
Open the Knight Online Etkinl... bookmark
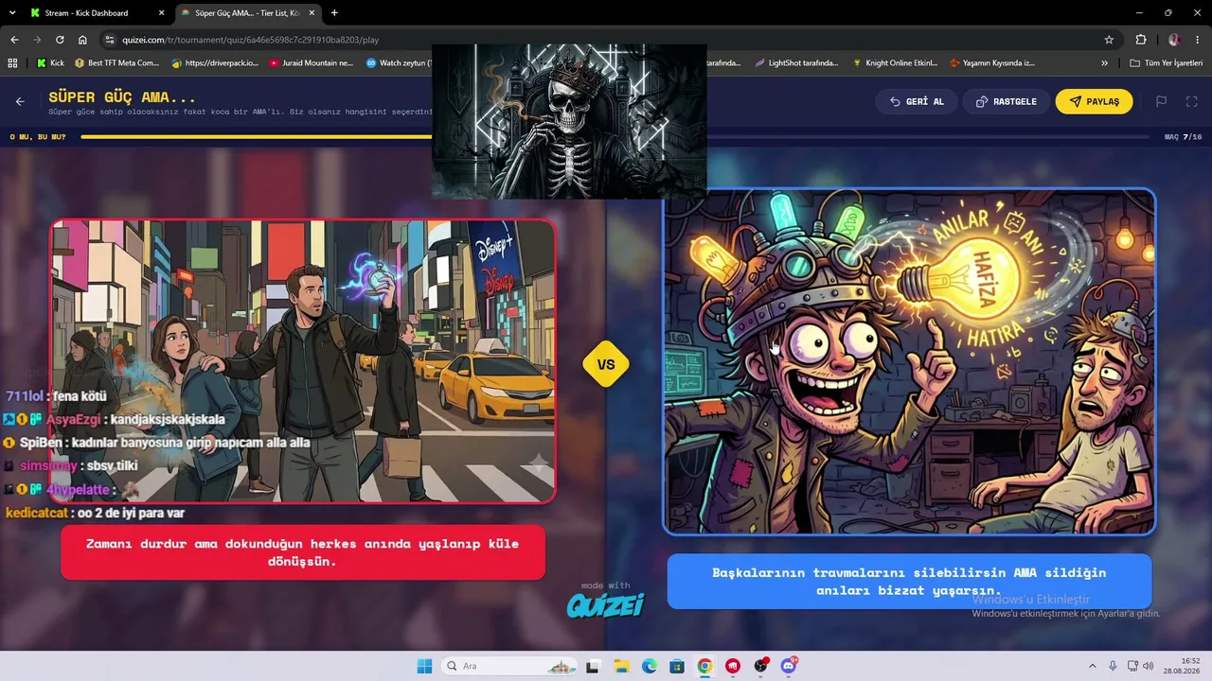[x=895, y=63]
